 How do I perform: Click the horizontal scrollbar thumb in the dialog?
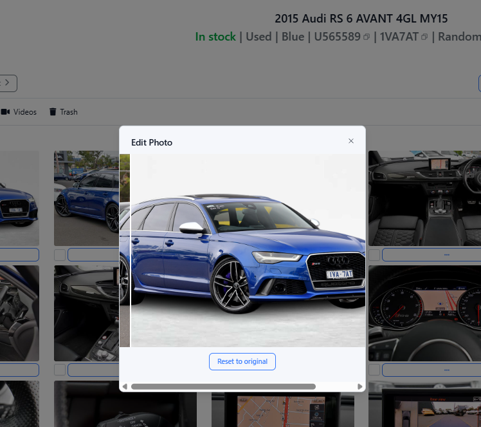223,386
